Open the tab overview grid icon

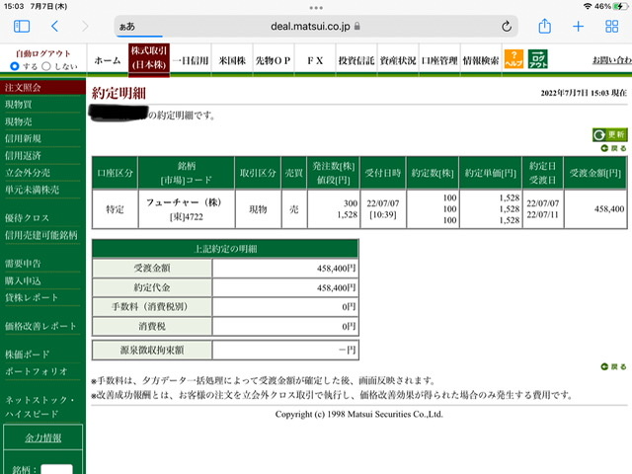point(612,27)
